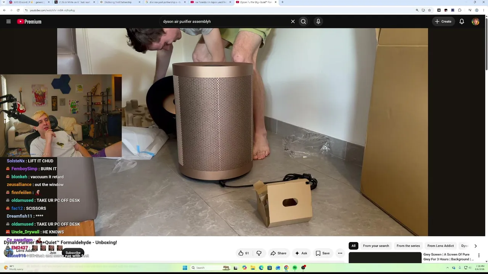Viewport: 488px width, 274px height.
Task: Switch to the Discord browser tab
Action: 29,2
